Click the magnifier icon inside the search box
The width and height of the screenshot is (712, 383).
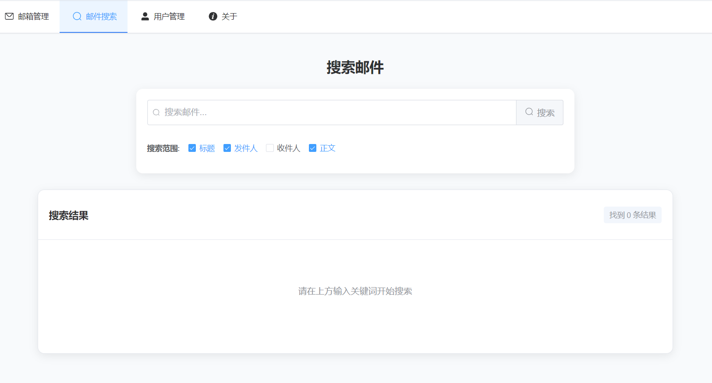pyautogui.click(x=156, y=112)
